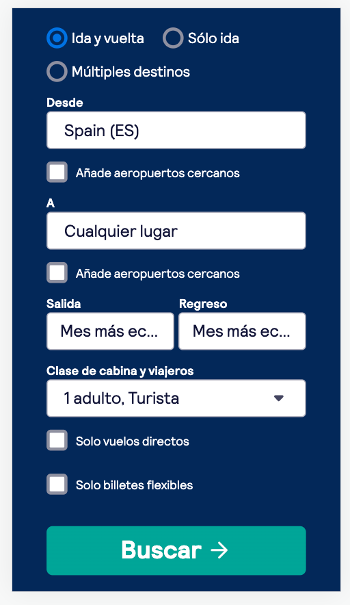Click the Desde label text
The image size is (350, 605).
coord(65,103)
